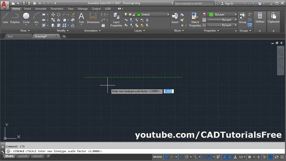Choose the Rotate tool in Modify
286x161 pixels.
click(x=59, y=14)
